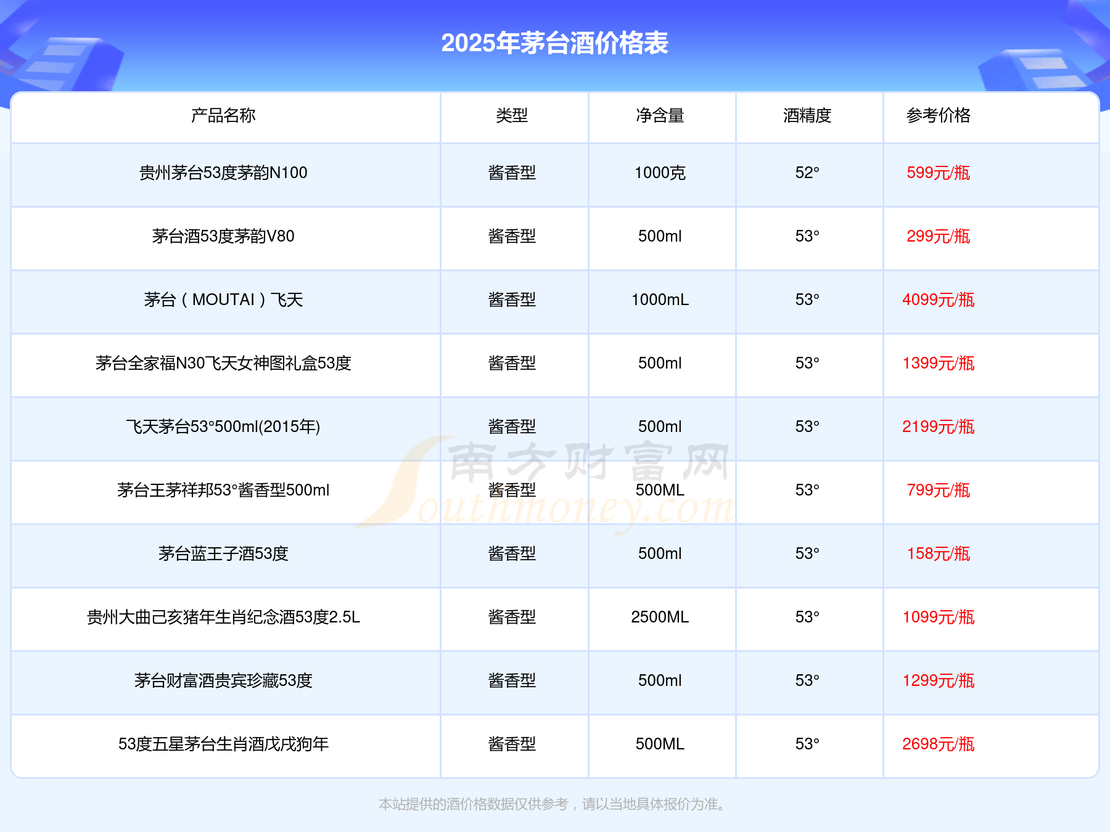
Task: Click 53° in the 茅台蓝王子酒 row
Action: pyautogui.click(x=807, y=553)
